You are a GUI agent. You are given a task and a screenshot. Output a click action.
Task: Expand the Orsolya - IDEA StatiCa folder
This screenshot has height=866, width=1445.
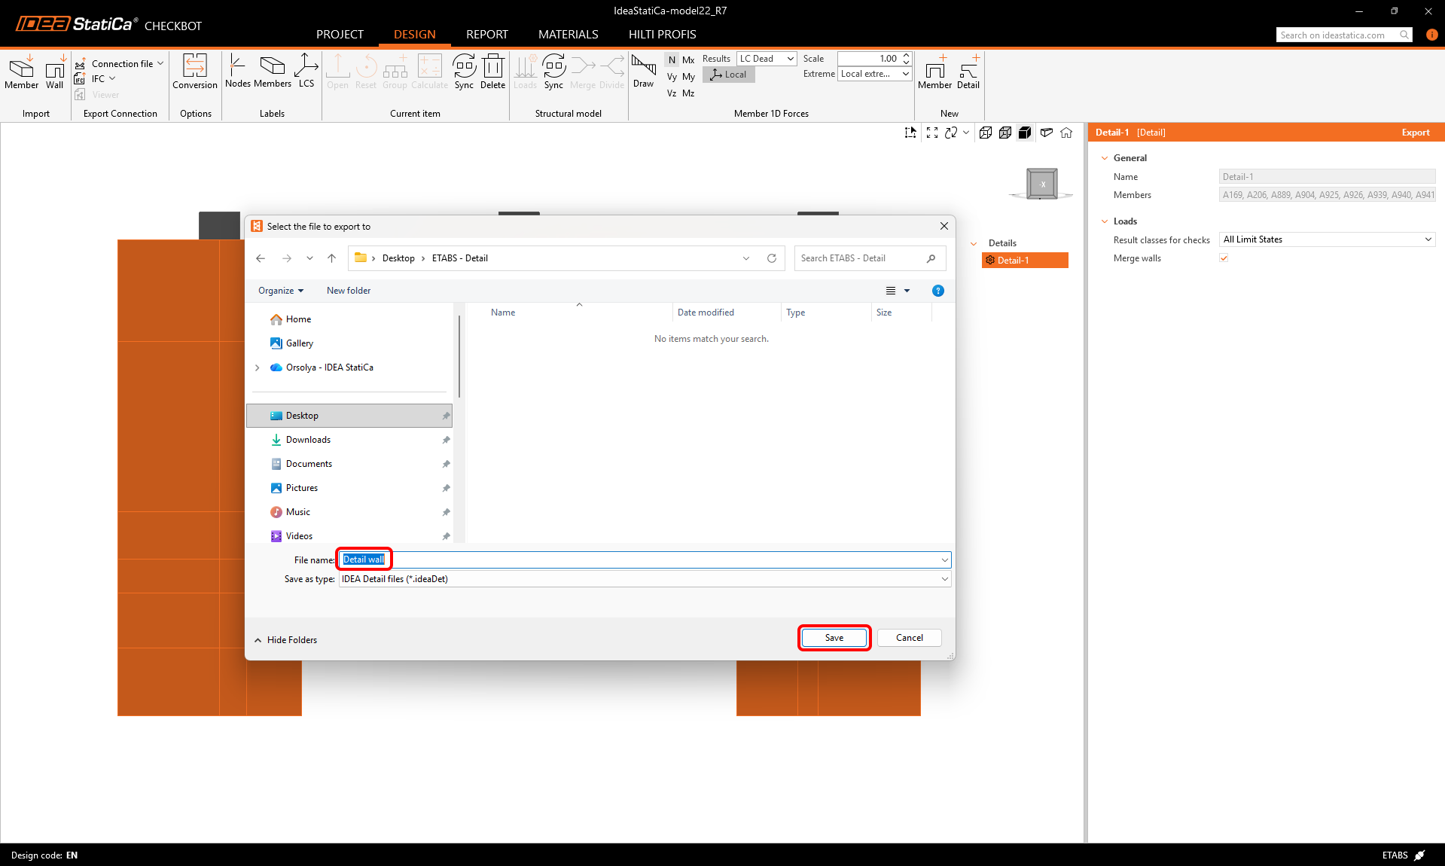point(258,367)
